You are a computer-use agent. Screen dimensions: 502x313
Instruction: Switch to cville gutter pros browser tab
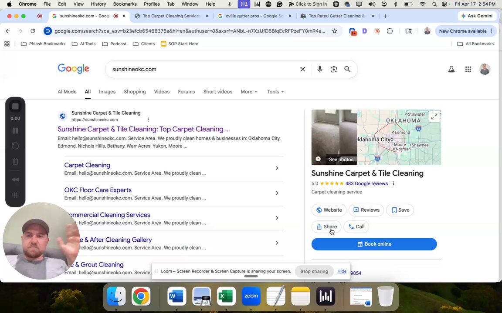click(254, 16)
